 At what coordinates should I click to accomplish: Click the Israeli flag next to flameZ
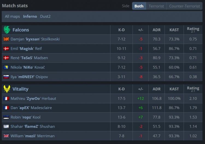point(6,126)
